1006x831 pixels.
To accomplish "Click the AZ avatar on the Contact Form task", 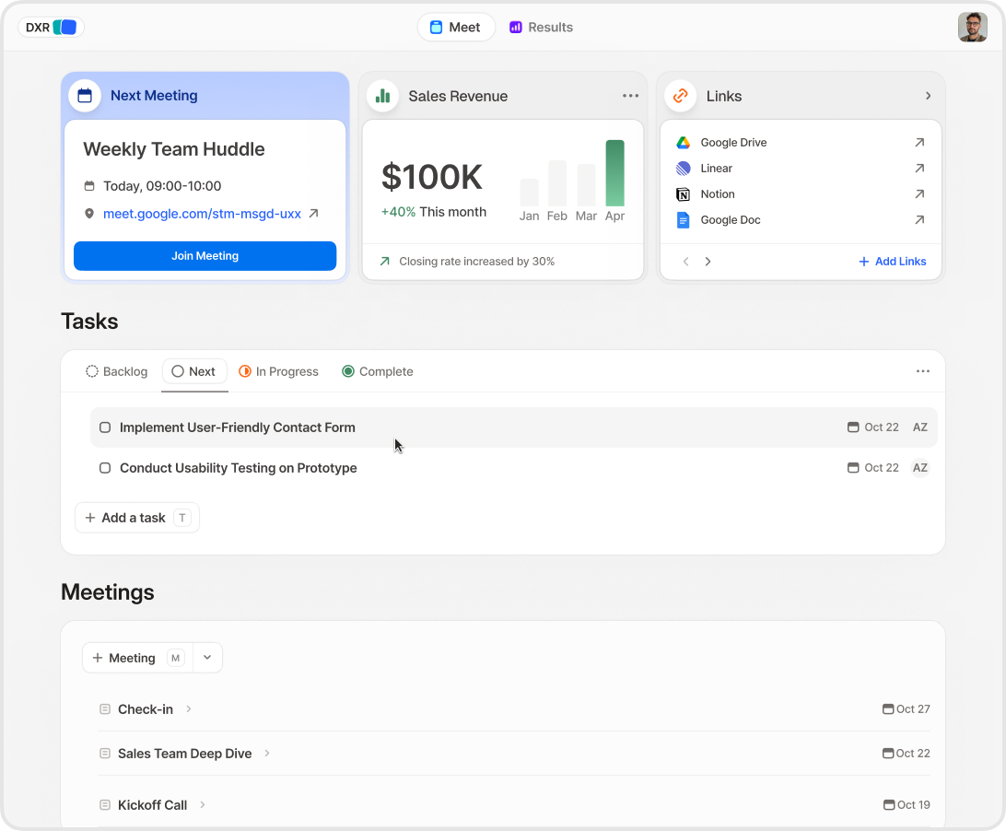I will click(x=919, y=427).
